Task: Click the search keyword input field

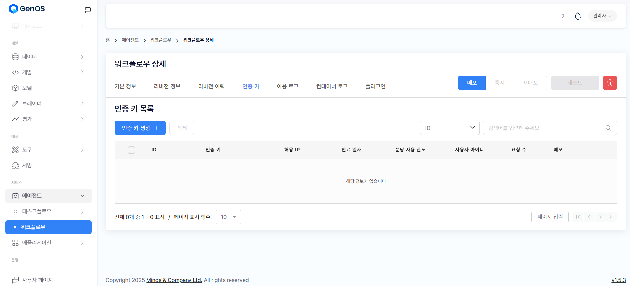Action: [x=544, y=128]
